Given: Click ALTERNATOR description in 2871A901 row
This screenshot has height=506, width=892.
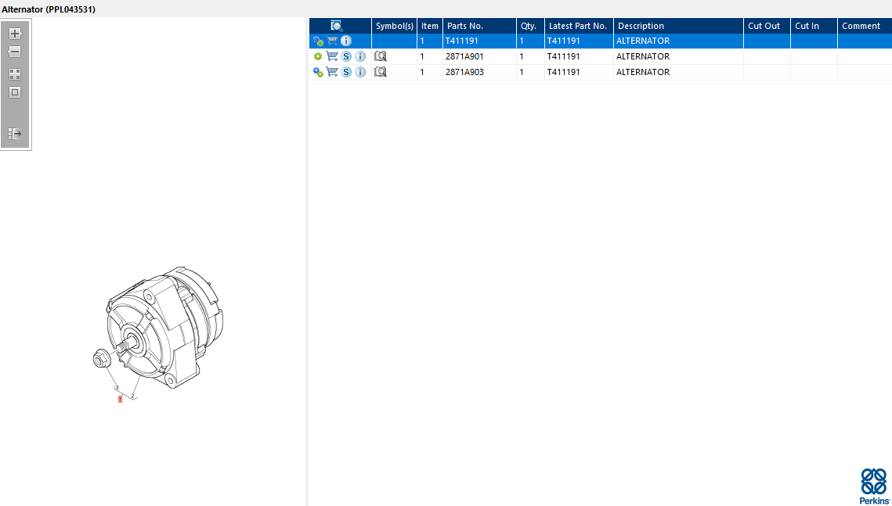Looking at the screenshot, I should coord(643,56).
